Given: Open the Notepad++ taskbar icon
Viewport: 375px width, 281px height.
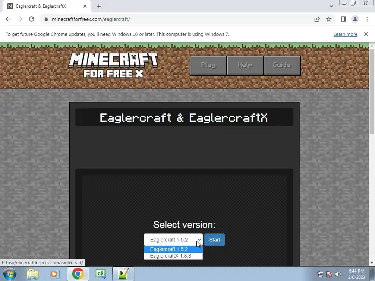Looking at the screenshot, I should (x=123, y=274).
